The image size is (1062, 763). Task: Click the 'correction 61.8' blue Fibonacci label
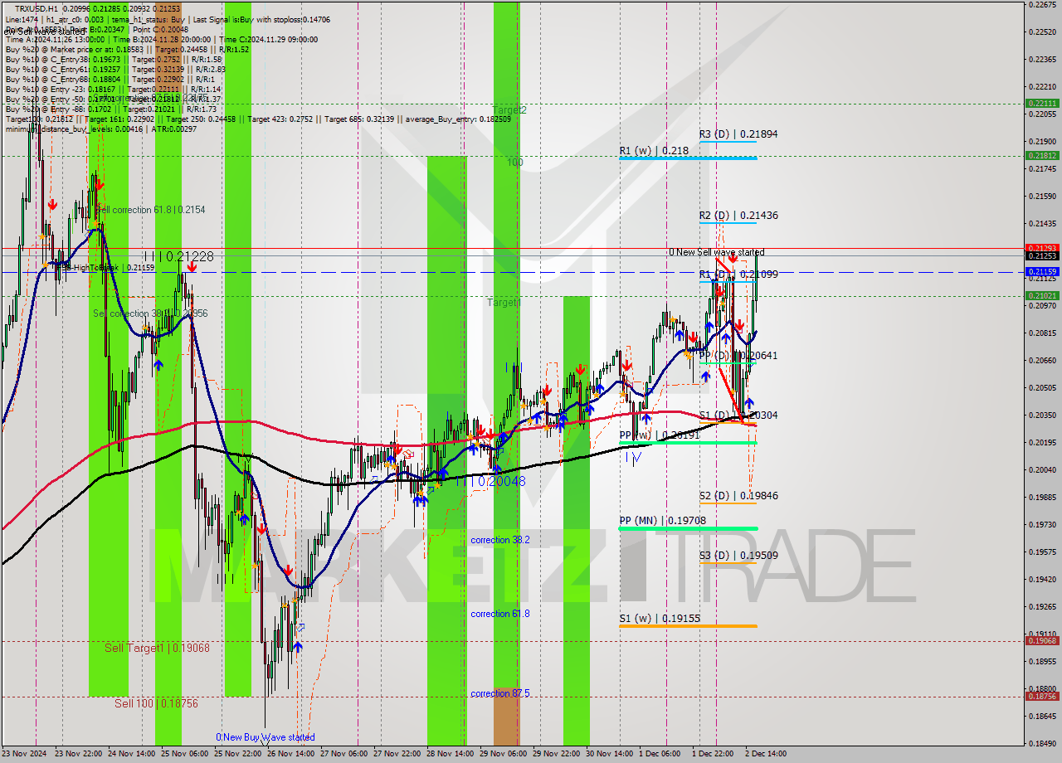pos(500,614)
